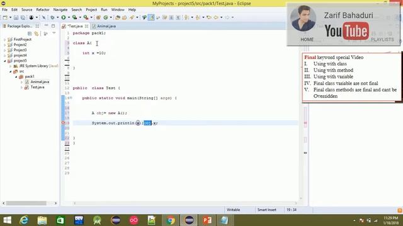Open Google Chrome from taskbar
403x226 pixels.
171,220
